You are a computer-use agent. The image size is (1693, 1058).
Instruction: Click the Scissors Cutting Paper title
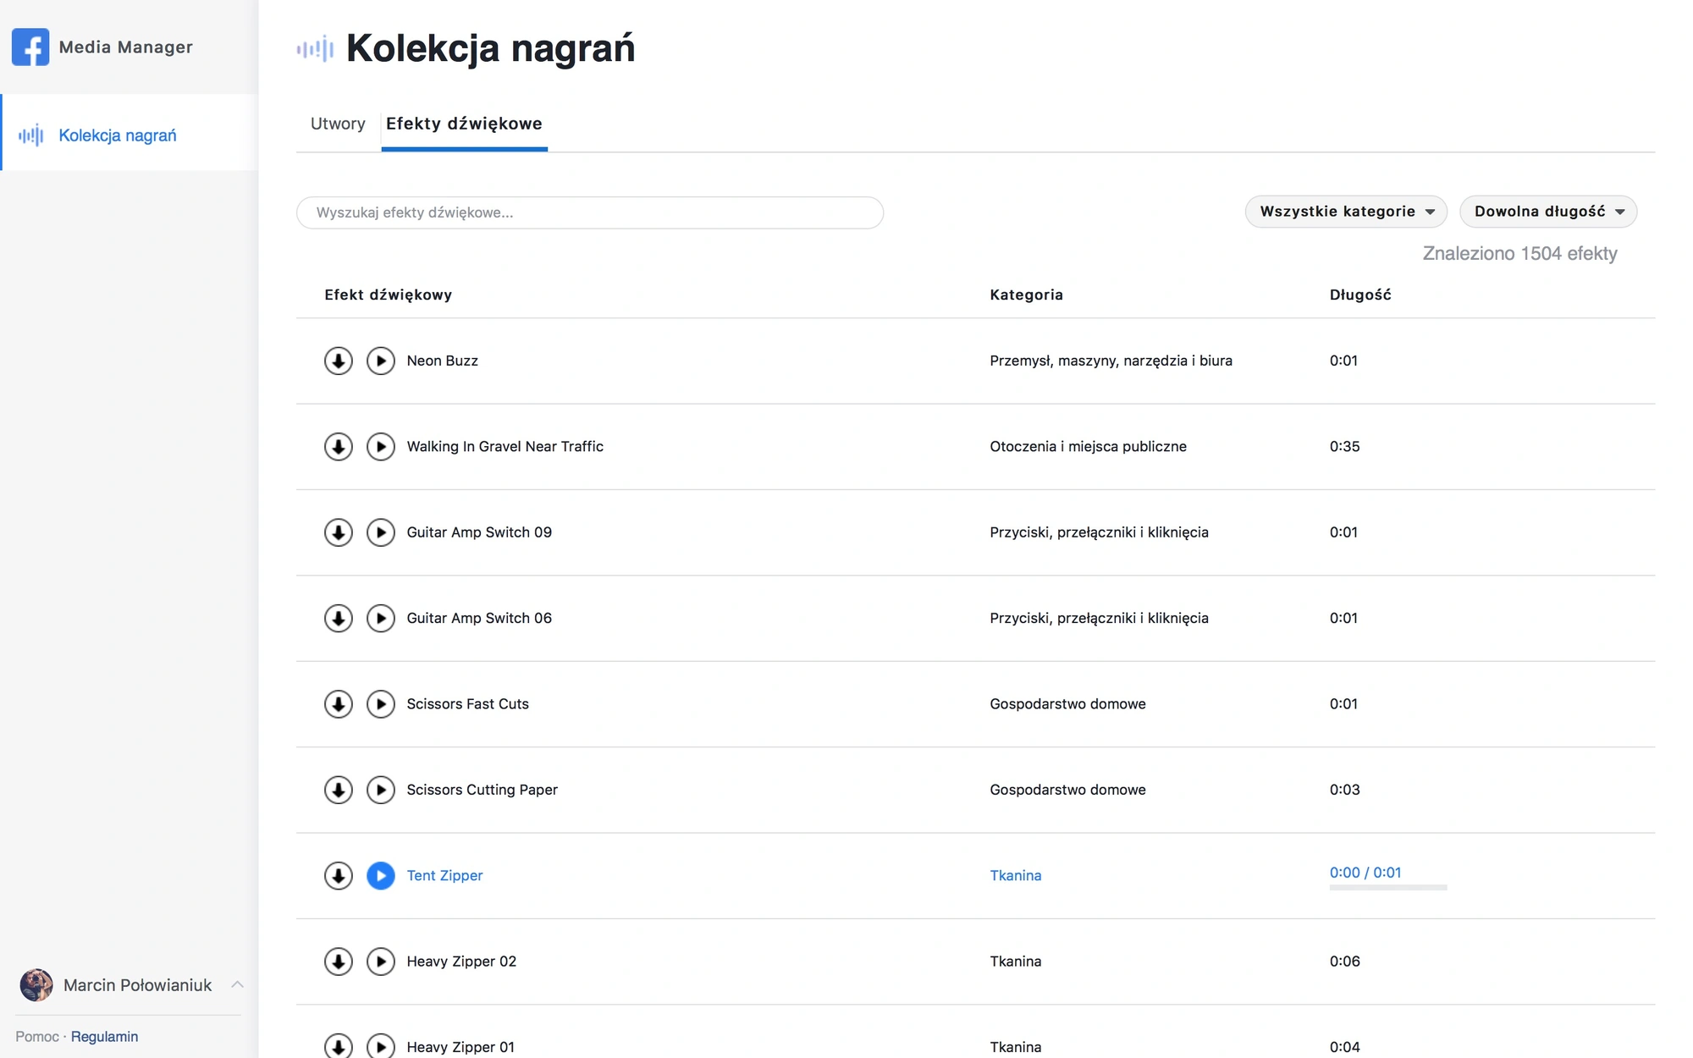pyautogui.click(x=482, y=790)
